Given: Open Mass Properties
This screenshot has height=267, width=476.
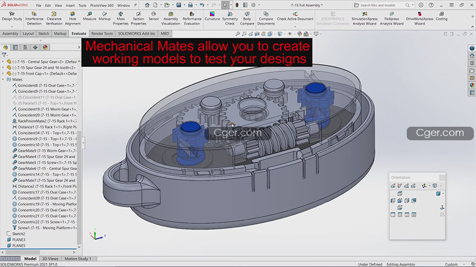Looking at the screenshot, I should pos(121,18).
